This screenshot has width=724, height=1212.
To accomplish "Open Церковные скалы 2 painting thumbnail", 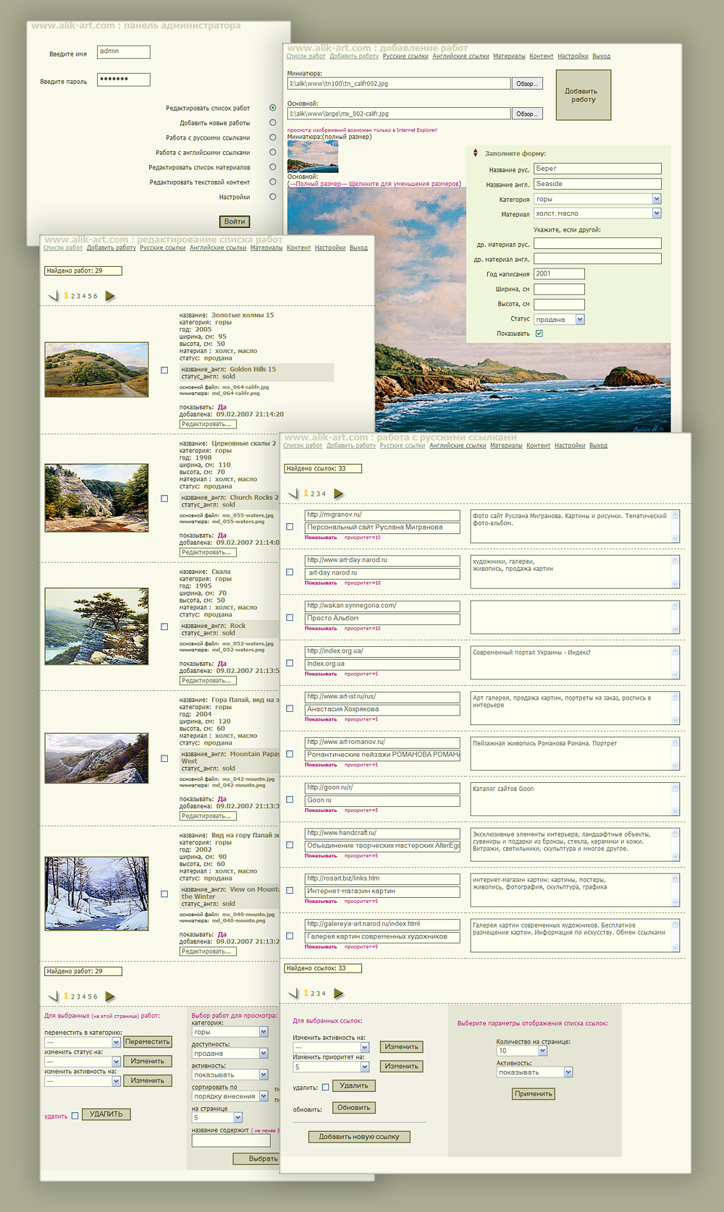I will point(96,498).
